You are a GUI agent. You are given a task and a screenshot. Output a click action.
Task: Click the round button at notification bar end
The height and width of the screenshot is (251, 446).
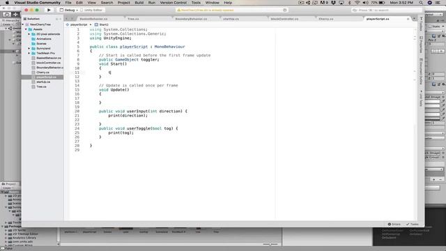tap(285, 10)
